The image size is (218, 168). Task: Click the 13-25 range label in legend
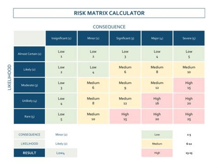pos(189,153)
